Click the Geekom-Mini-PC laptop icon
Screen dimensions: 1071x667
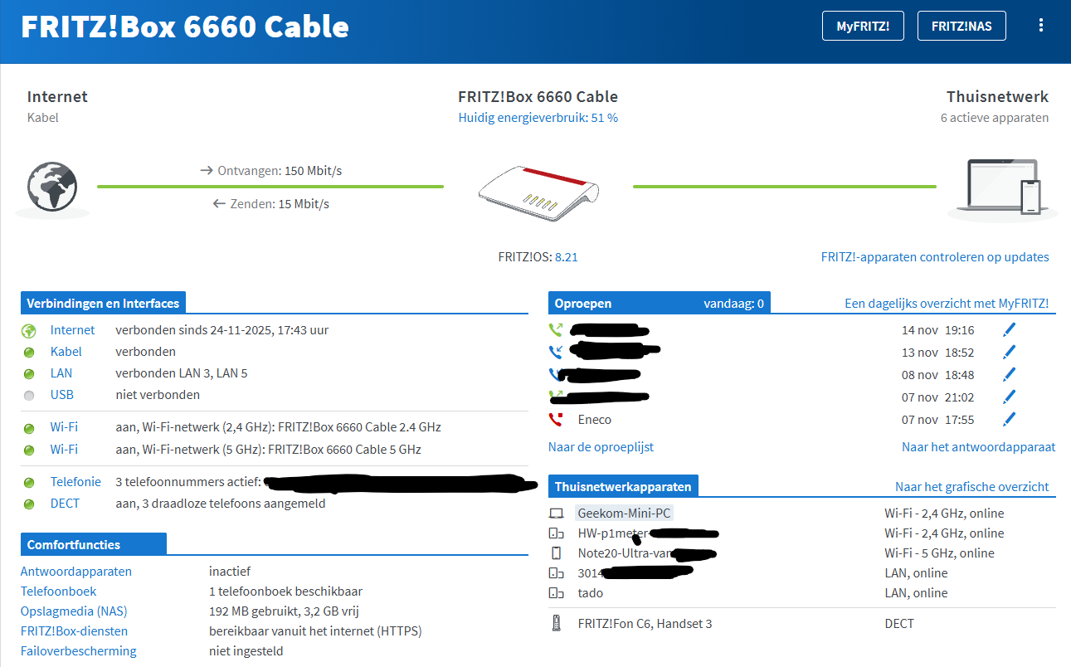[556, 514]
